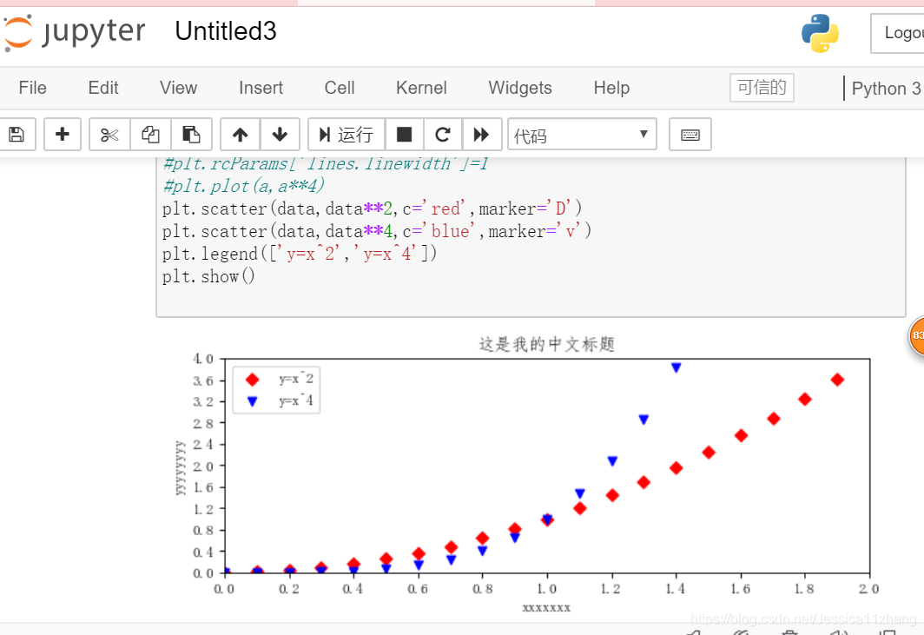Click the yyyyyyy axis label
This screenshot has width=924, height=635.
point(180,467)
